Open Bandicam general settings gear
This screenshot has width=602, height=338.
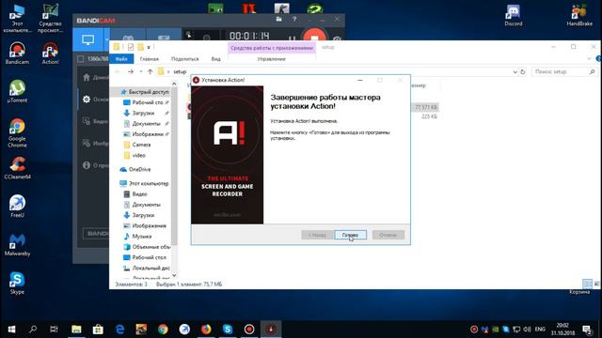[x=87, y=100]
